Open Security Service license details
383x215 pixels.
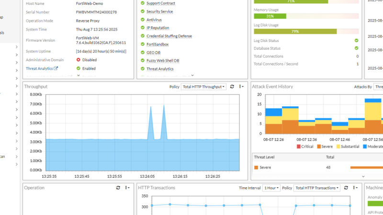pyautogui.click(x=159, y=11)
